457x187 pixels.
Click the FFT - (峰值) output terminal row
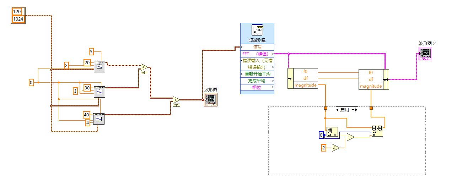[257, 54]
